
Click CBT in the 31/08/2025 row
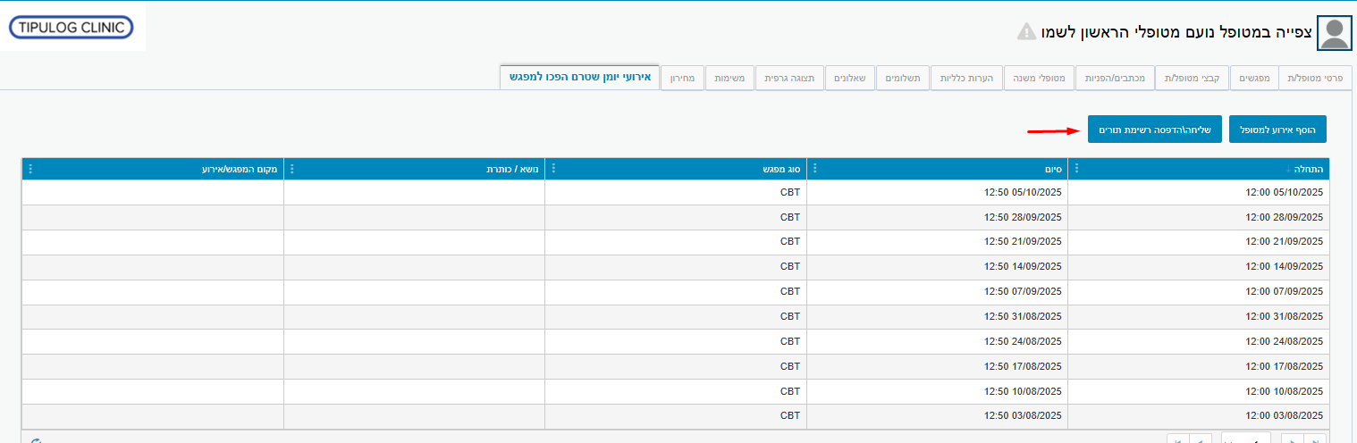coord(790,317)
